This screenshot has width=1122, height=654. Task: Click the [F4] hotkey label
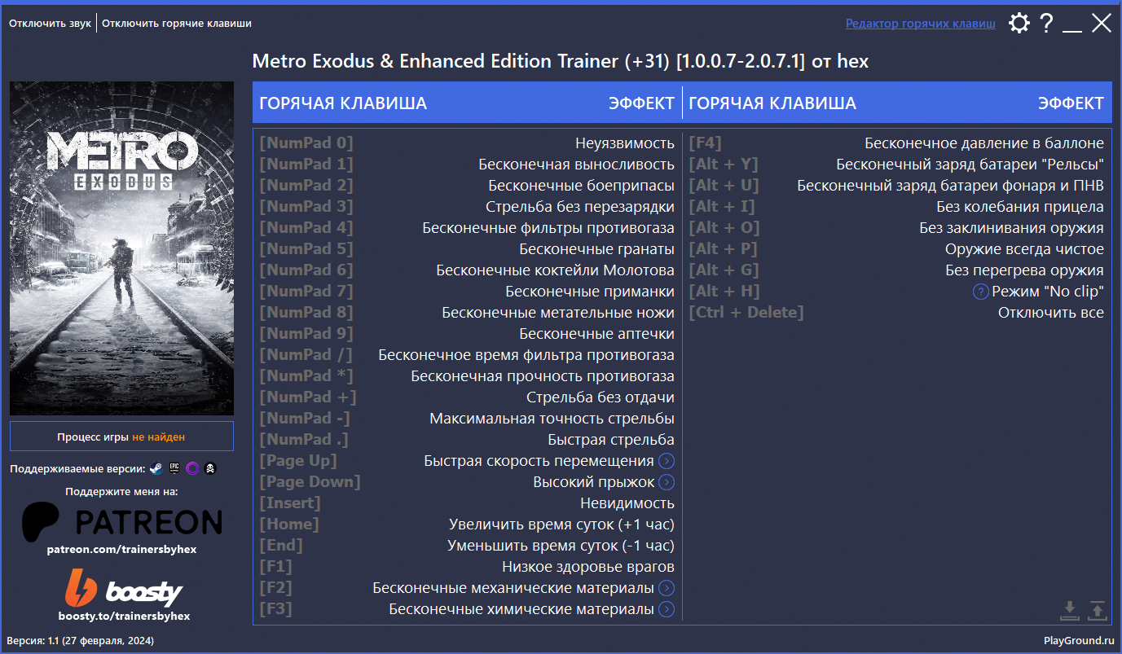pos(706,143)
